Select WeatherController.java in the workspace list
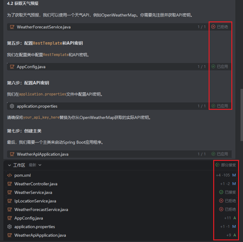Screen dimensions: 243x242 click(x=36, y=184)
